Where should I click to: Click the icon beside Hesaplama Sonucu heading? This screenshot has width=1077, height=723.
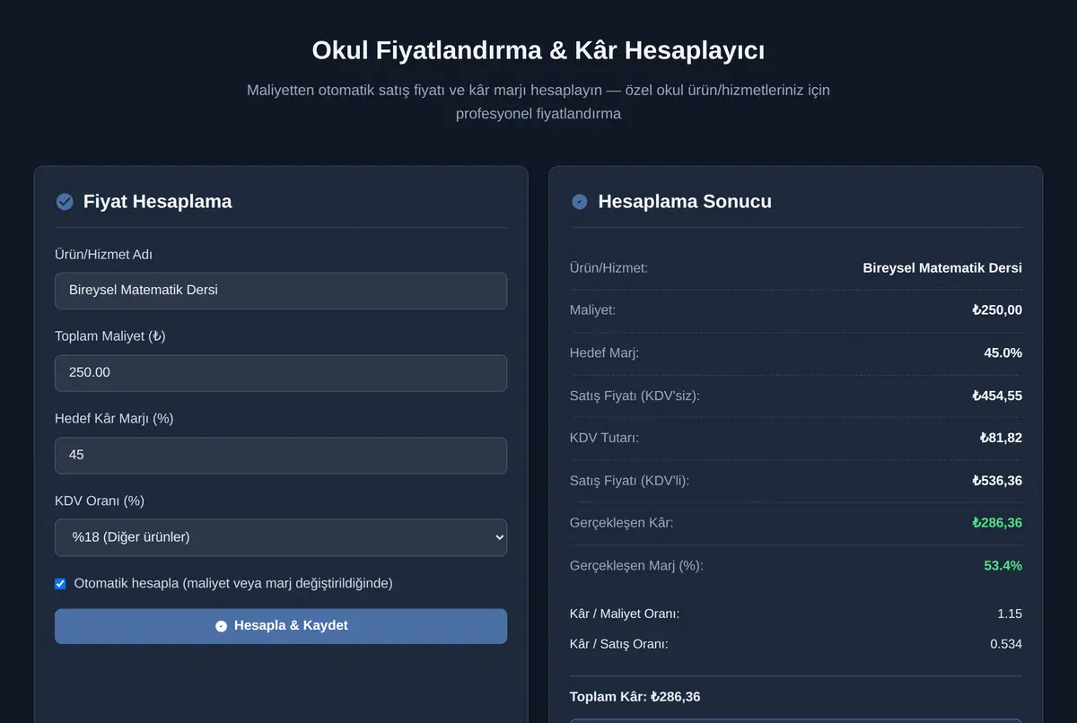point(580,202)
